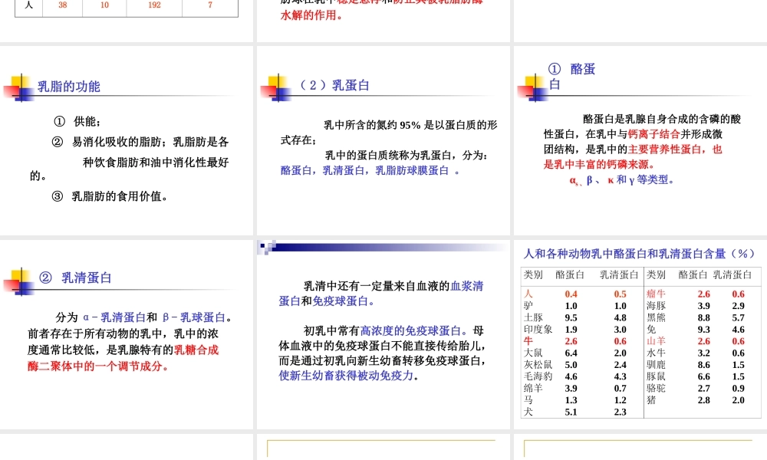
Task: Click the value 192 in the top-left table
Action: point(153,5)
